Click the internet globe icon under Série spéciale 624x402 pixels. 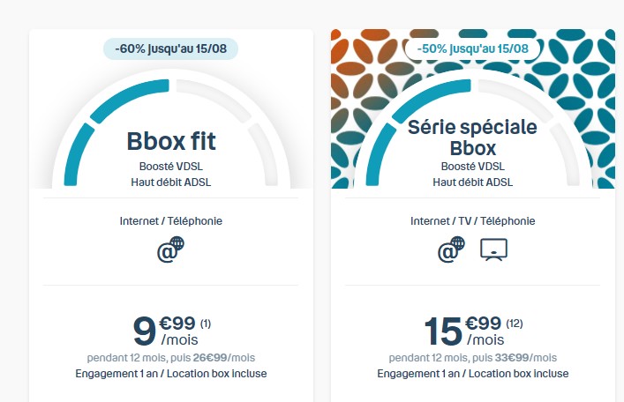(x=452, y=251)
